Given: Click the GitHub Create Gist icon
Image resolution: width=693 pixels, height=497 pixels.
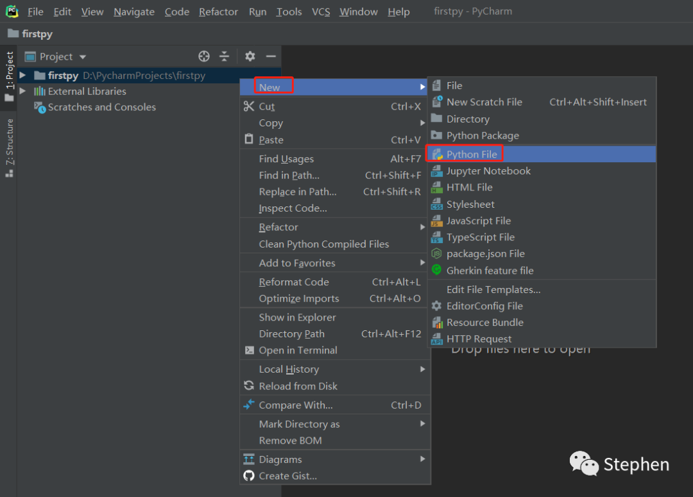Looking at the screenshot, I should pyautogui.click(x=249, y=476).
